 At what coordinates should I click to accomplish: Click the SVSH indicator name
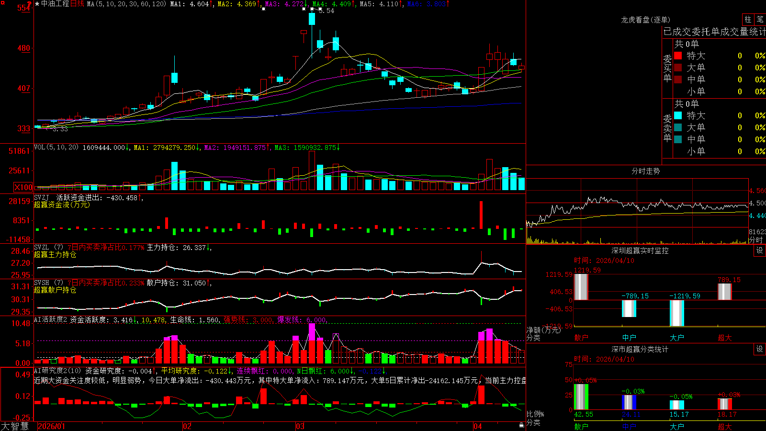(42, 283)
